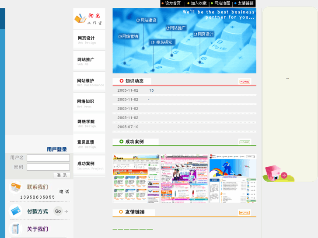Open the 联系我们 link
This screenshot has height=238, width=318.
click(38, 187)
